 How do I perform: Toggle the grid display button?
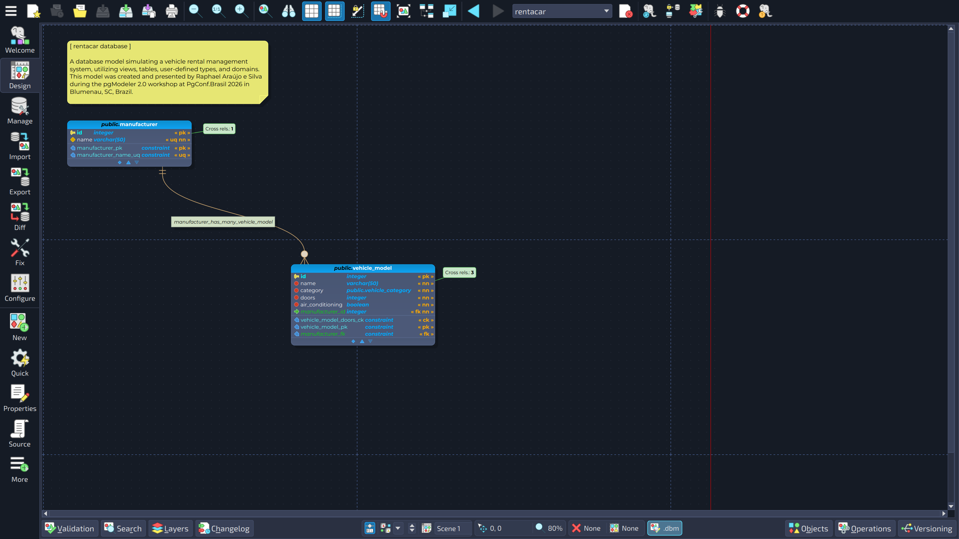[x=311, y=11]
